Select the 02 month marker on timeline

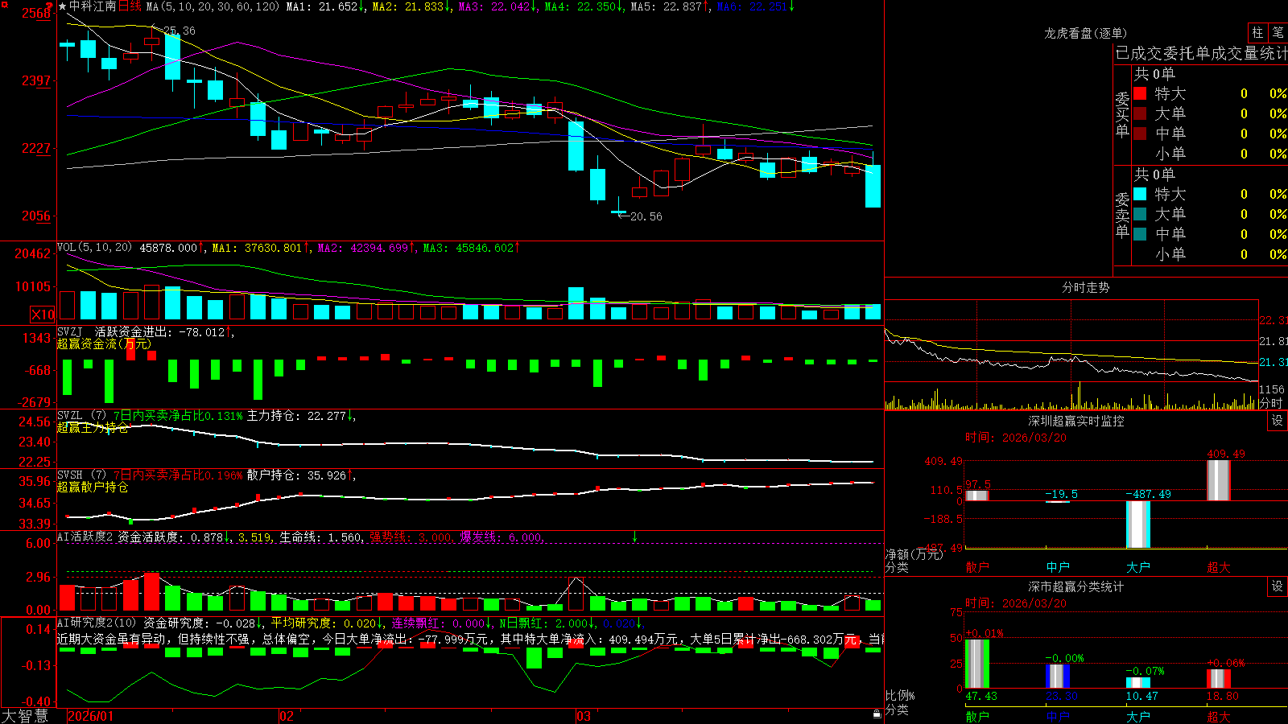tap(287, 716)
